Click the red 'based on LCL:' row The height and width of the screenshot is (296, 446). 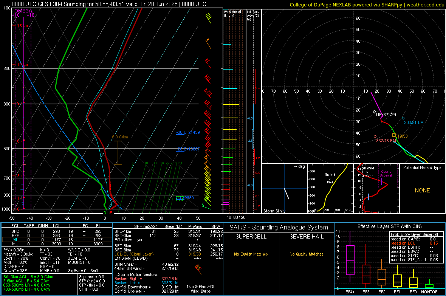pos(414,243)
